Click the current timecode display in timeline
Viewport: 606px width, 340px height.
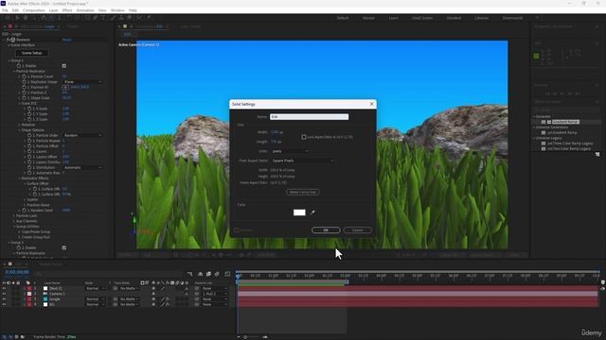(17, 272)
